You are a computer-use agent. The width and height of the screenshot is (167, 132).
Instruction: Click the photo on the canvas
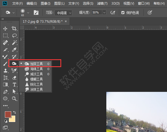(137, 112)
